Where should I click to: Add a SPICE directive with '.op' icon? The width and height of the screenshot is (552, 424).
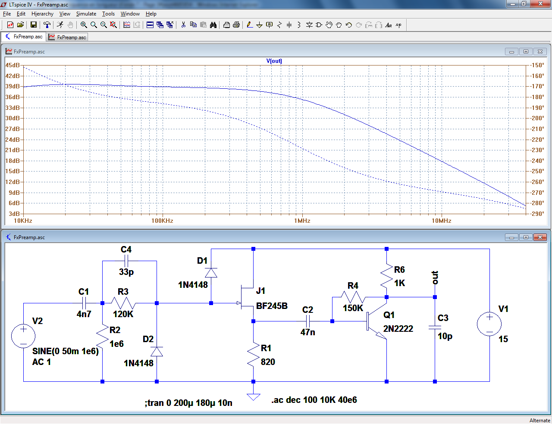(x=398, y=25)
